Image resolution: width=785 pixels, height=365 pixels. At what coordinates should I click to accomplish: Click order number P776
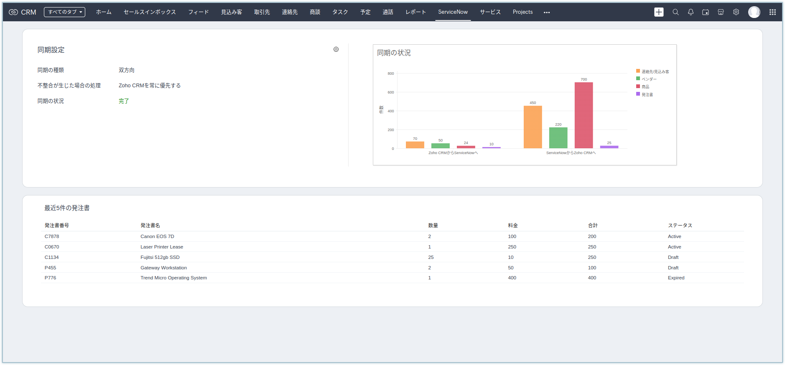[x=50, y=278]
